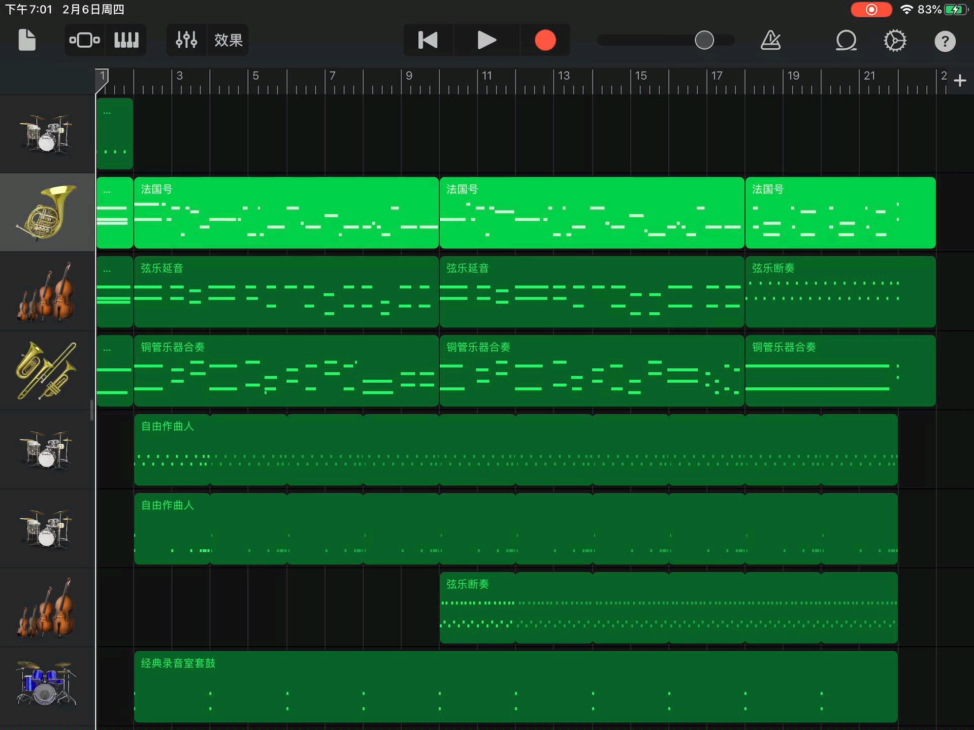This screenshot has height=730, width=974.
Task: Open the keyboard instrument view
Action: pyautogui.click(x=126, y=40)
